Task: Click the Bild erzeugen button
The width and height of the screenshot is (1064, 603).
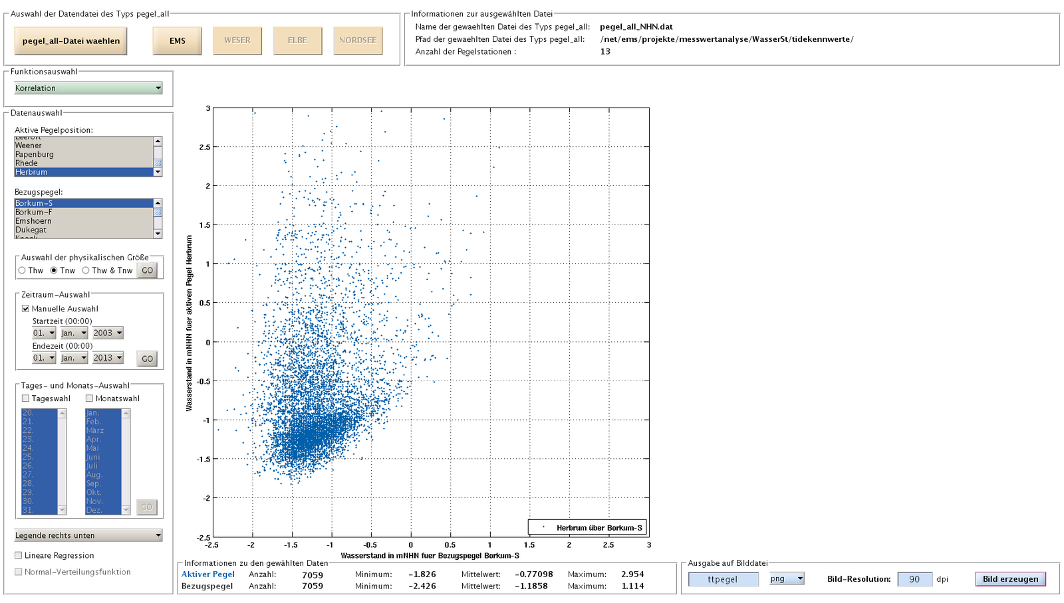Action: (x=1010, y=579)
